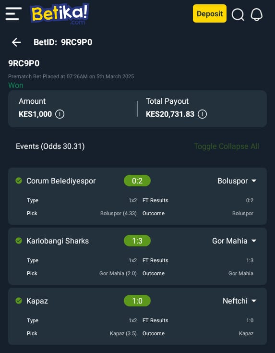Image resolution: width=275 pixels, height=353 pixels.
Task: Collapse the Gor Mahia match dropdown arrow
Action: point(254,241)
